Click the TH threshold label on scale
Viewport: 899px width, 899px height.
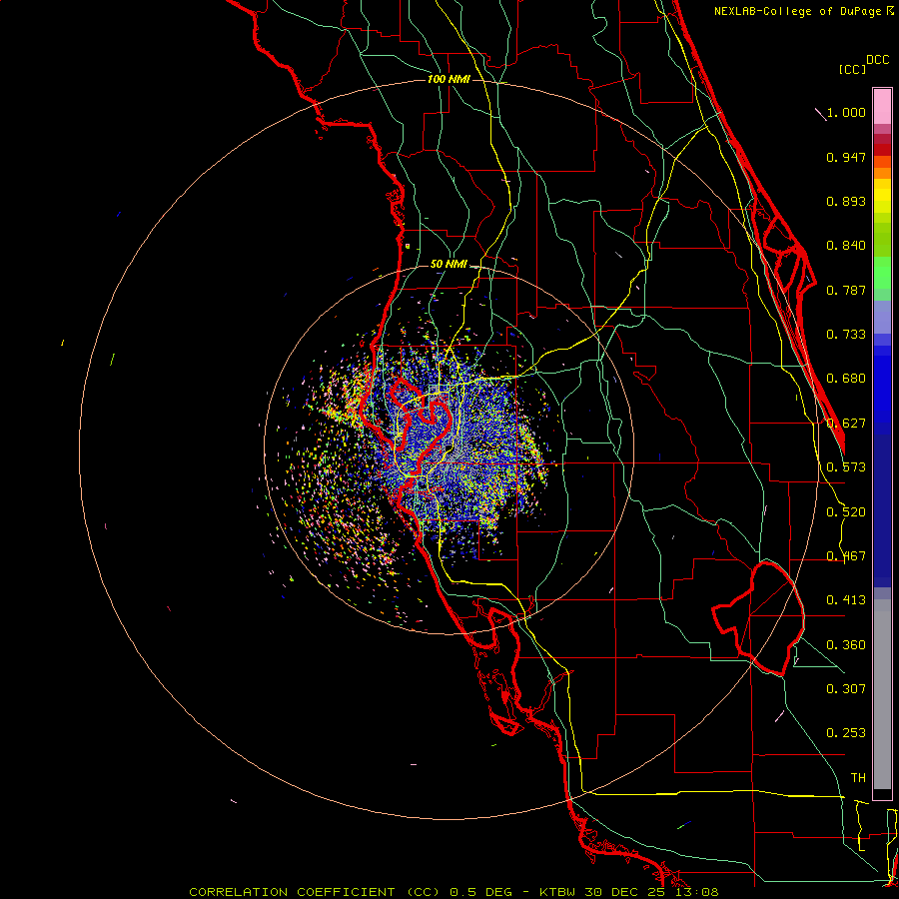click(x=858, y=778)
